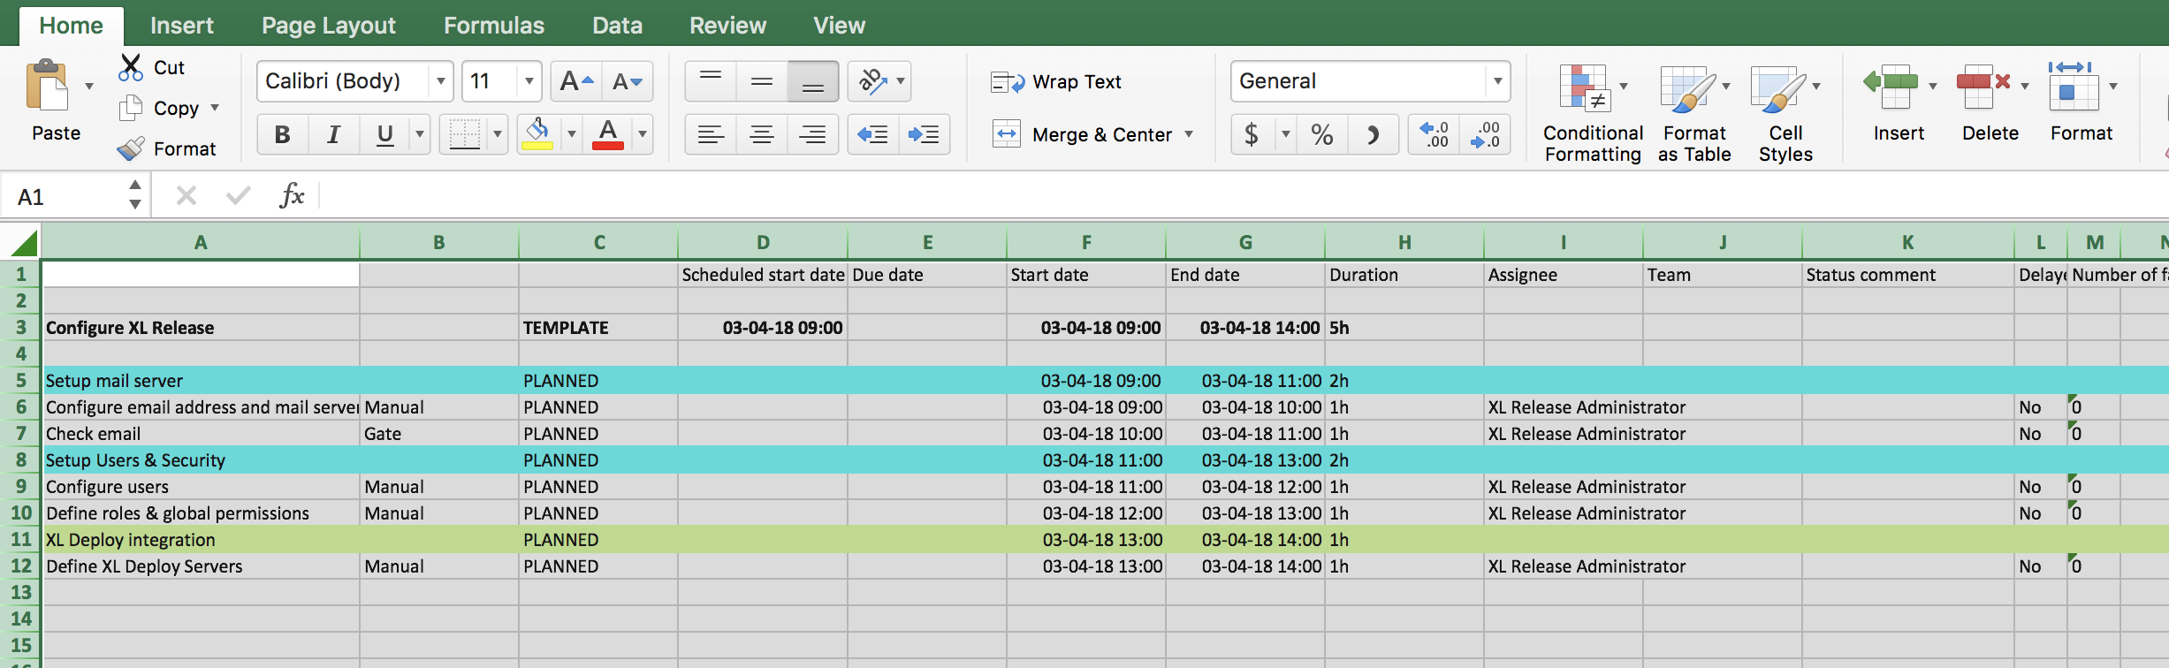Switch to the Page Layout tab
This screenshot has width=2169, height=668.
(x=329, y=26)
